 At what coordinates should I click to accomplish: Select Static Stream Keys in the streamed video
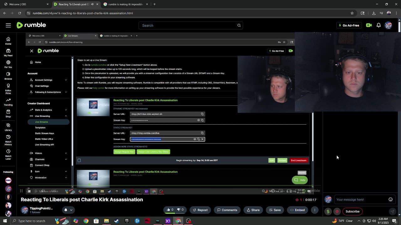click(44, 133)
